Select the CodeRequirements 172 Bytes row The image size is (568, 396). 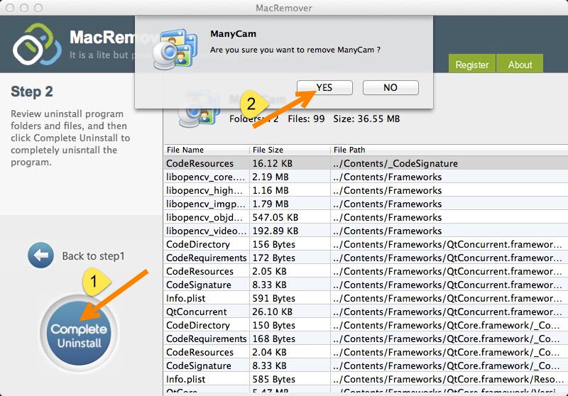366,258
